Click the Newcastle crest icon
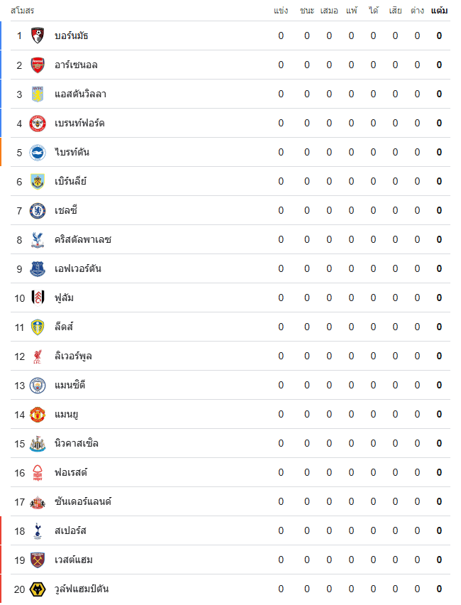 (38, 443)
